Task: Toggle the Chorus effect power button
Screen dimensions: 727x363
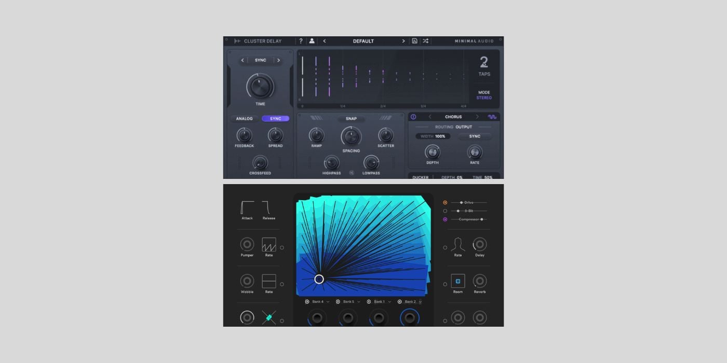Action: (x=413, y=117)
